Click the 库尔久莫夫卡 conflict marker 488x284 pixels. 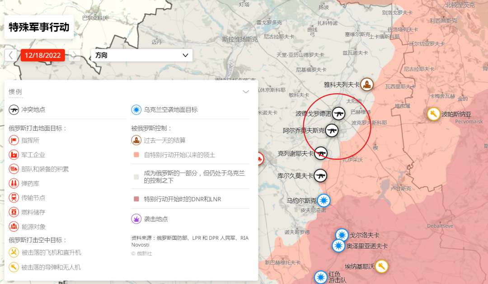point(320,176)
